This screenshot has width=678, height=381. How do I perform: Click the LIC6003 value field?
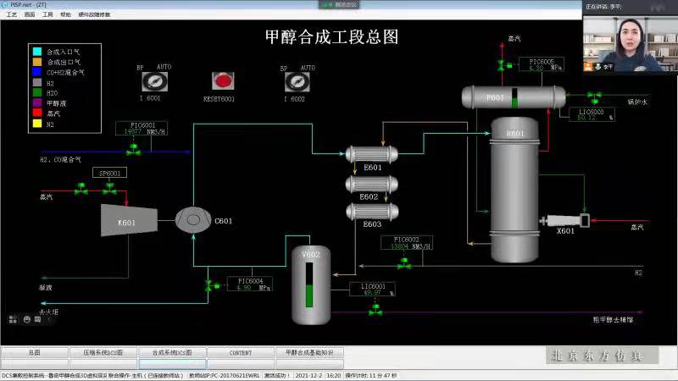coord(586,118)
